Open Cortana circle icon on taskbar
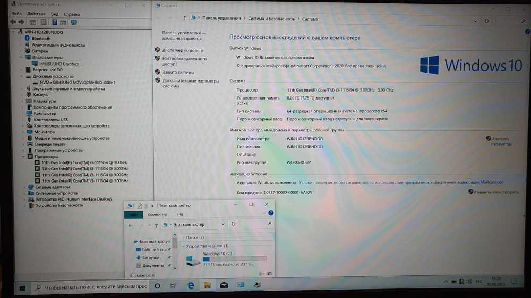The image size is (531, 298). tap(157, 286)
